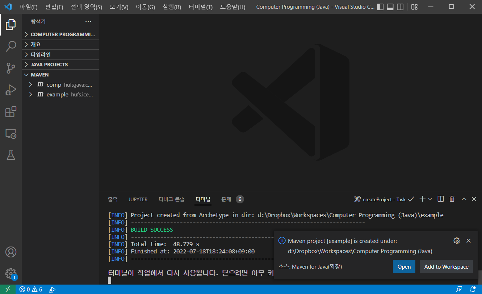This screenshot has height=294, width=482.
Task: Expand the example Maven project
Action: [x=60, y=94]
